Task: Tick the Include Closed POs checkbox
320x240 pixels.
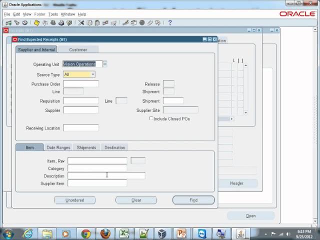Action: click(x=151, y=118)
